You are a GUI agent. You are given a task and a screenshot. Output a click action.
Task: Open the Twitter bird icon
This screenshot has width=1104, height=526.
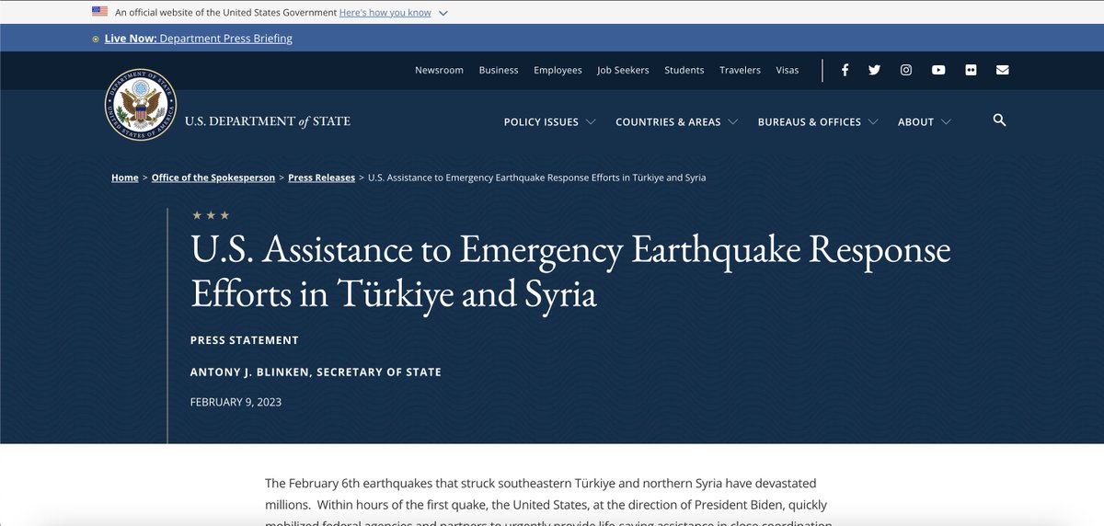click(874, 70)
